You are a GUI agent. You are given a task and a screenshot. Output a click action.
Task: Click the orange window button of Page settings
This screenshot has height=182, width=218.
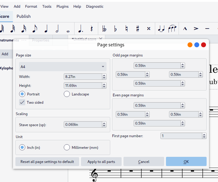(190, 45)
